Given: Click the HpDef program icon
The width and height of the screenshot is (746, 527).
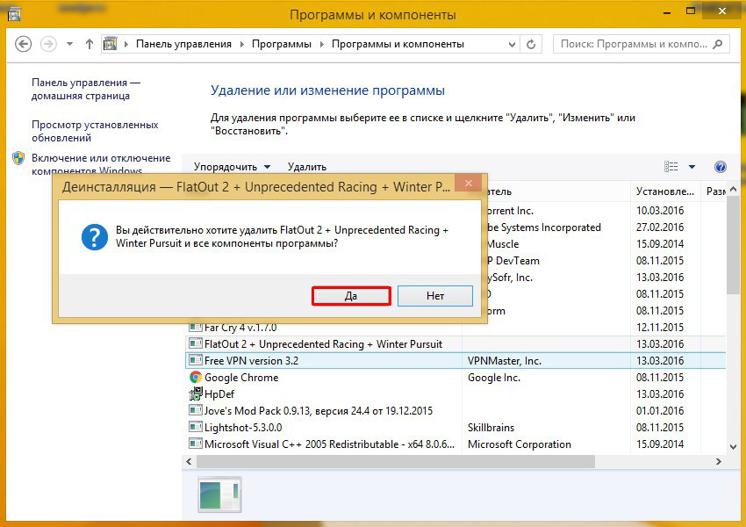Looking at the screenshot, I should click(196, 394).
